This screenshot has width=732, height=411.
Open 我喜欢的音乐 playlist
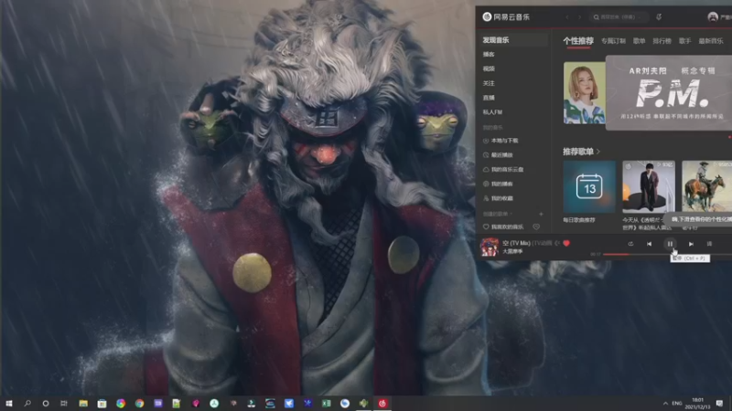(503, 227)
